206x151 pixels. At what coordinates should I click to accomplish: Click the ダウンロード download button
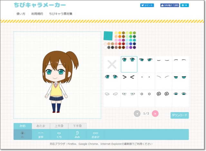click(179, 115)
